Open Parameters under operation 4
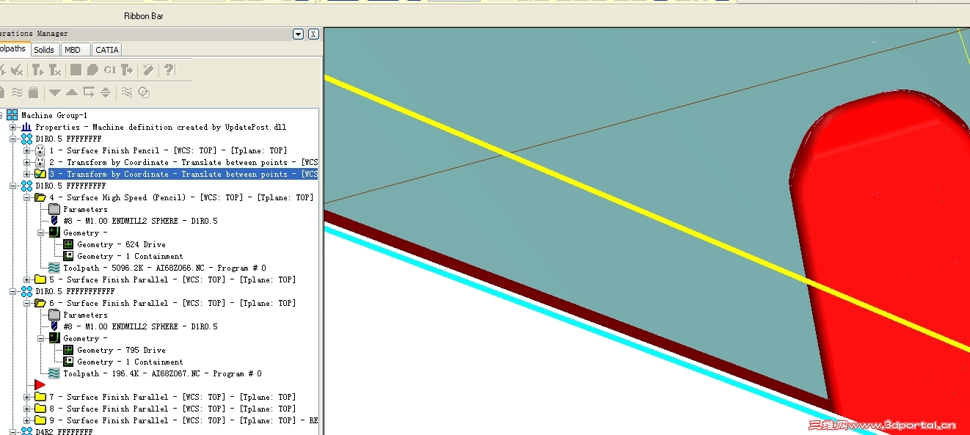Screen dimensions: 970x435 (x=85, y=209)
